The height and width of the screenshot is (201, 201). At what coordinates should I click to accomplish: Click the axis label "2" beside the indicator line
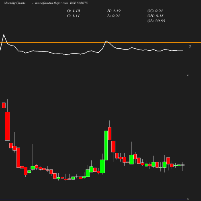tap(190, 46)
